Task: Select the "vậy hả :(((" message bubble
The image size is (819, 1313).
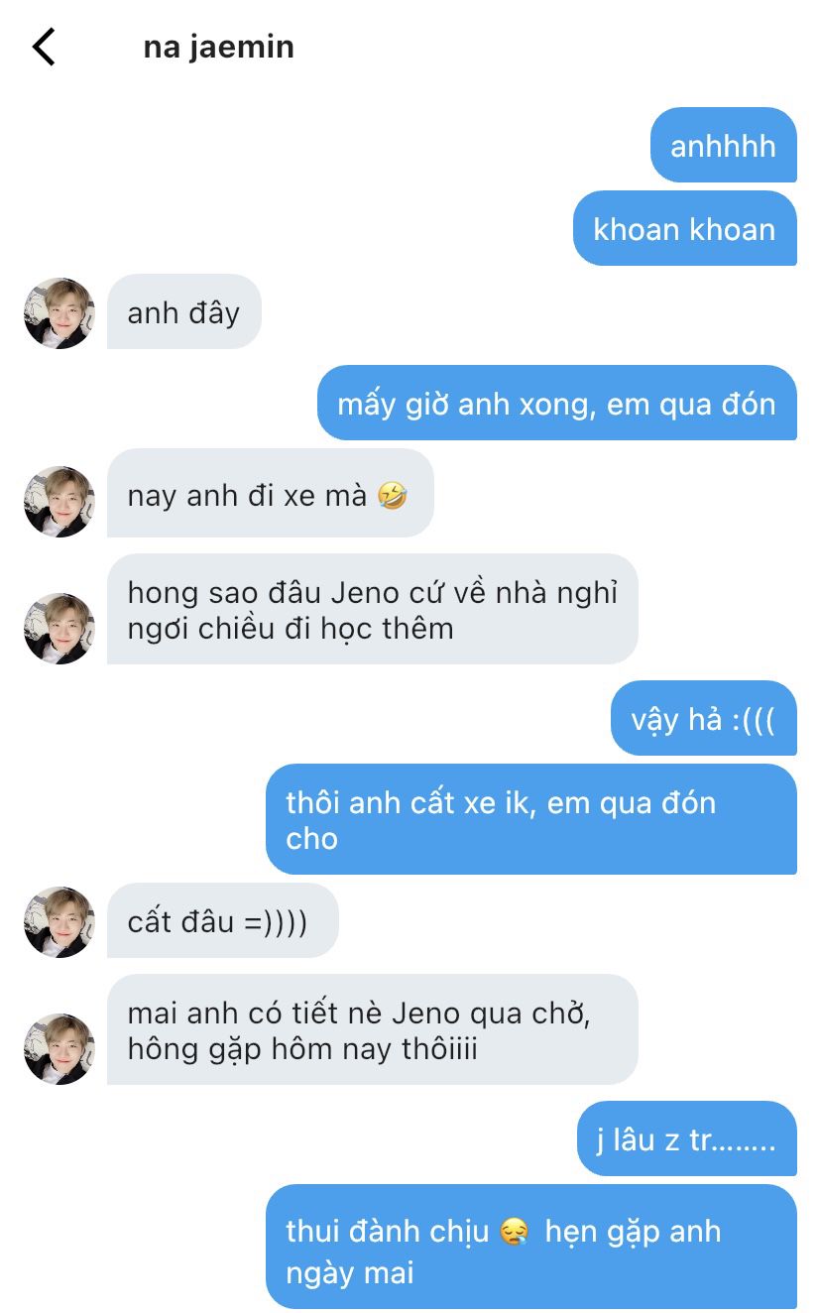Action: (703, 719)
